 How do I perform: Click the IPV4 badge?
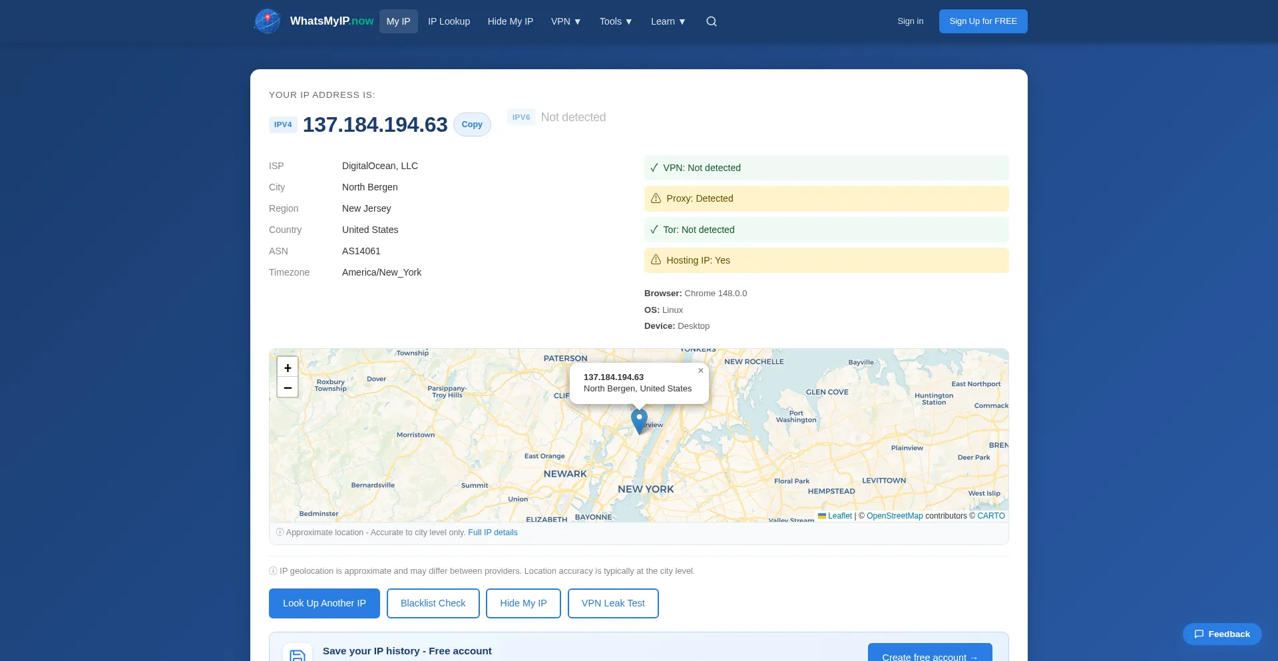(x=283, y=124)
